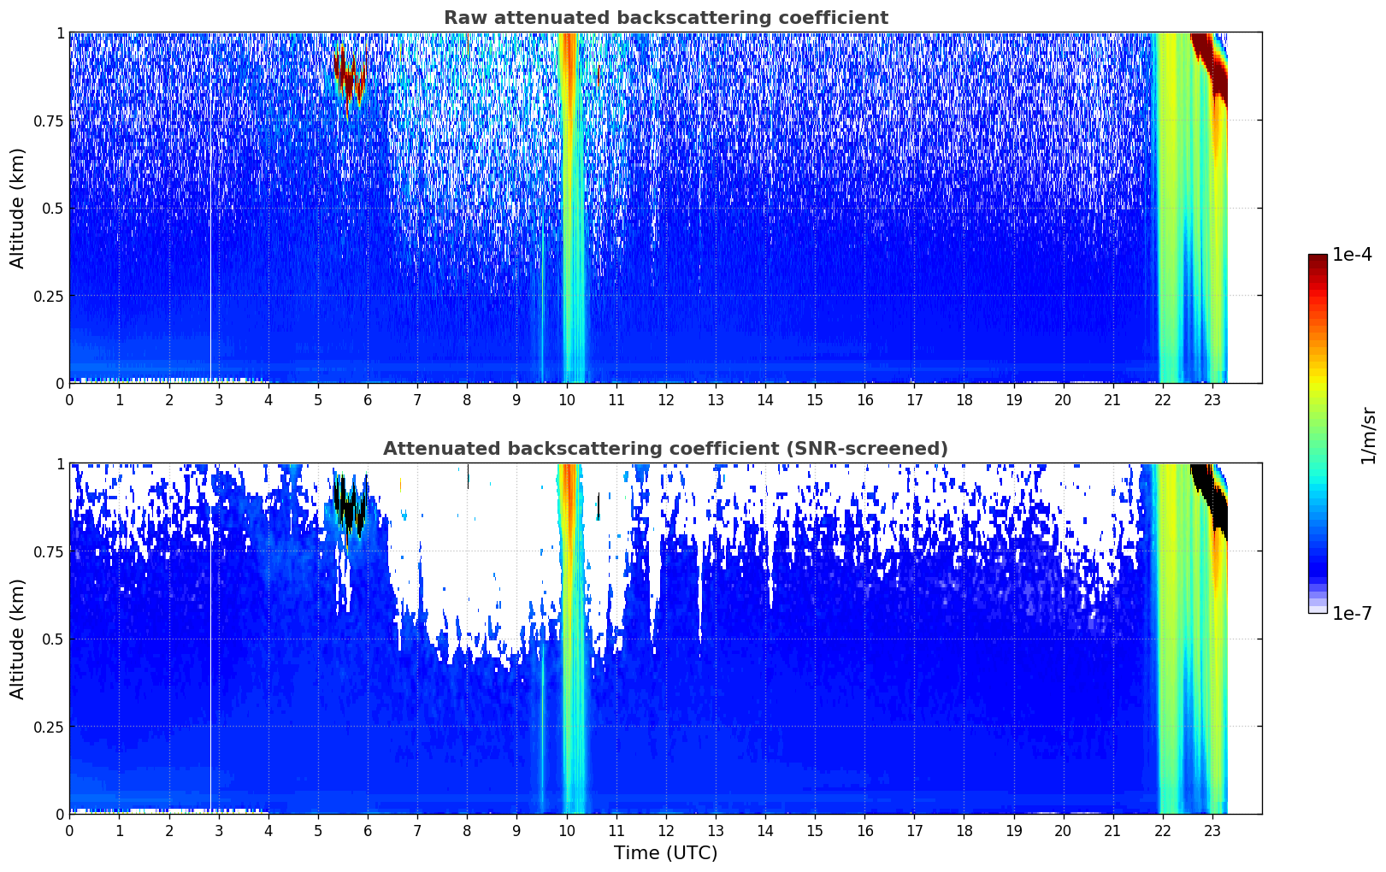Click x-axis tick '12' under the raw plot
Screen dimensions: 1386x872
(666, 399)
